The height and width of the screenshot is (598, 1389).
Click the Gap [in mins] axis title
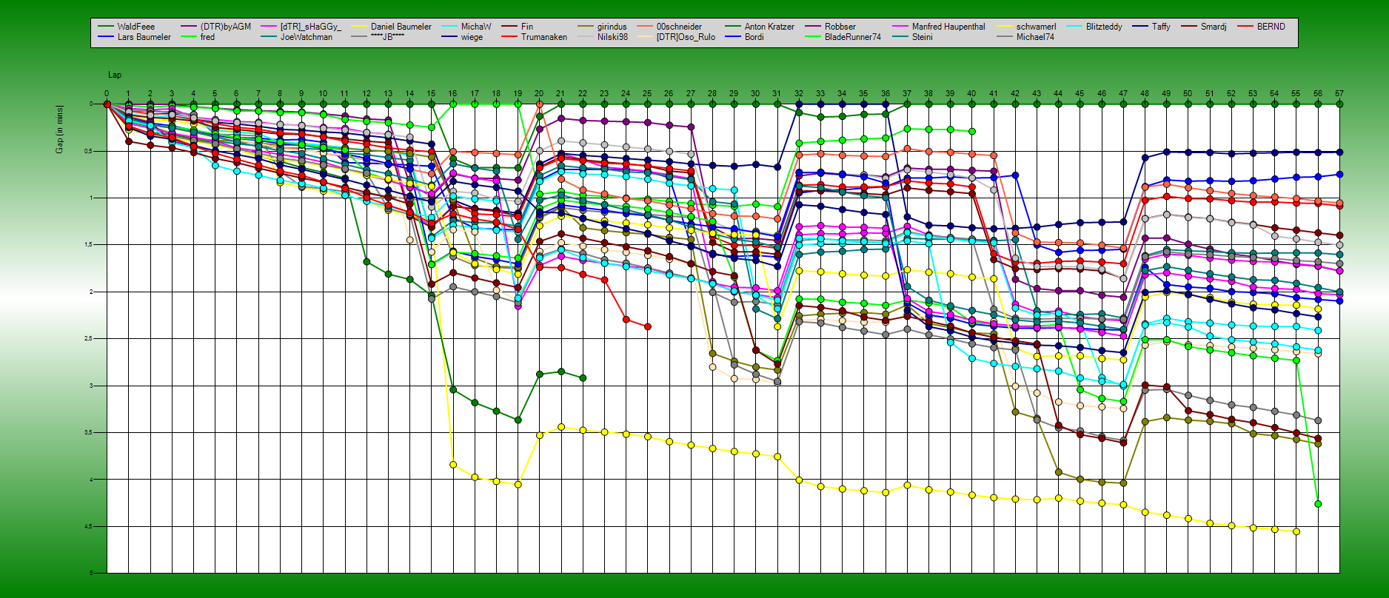pyautogui.click(x=59, y=130)
